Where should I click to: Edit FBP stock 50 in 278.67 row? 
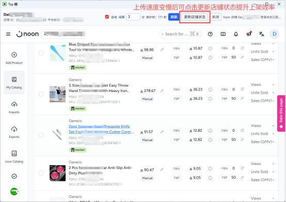pyautogui.click(x=242, y=99)
